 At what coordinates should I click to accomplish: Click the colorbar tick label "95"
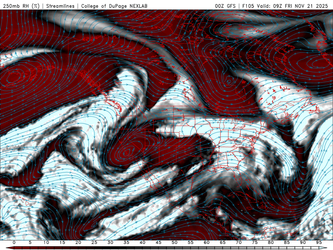click(x=319, y=242)
